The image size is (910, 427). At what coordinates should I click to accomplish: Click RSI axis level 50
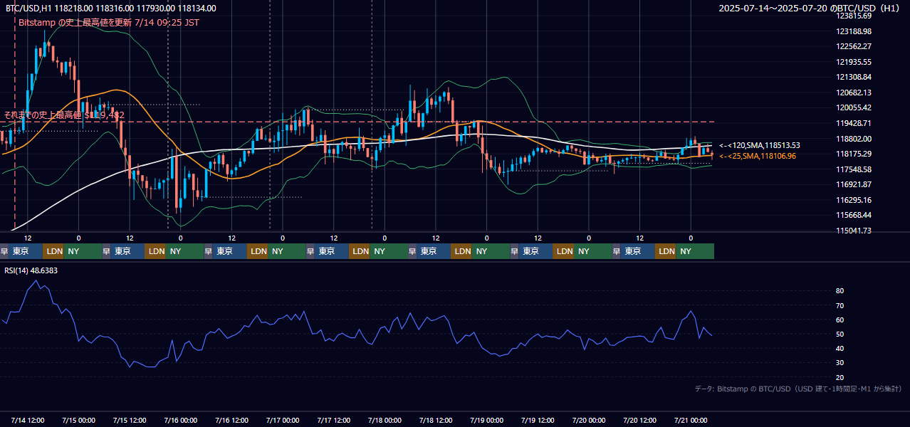(840, 334)
